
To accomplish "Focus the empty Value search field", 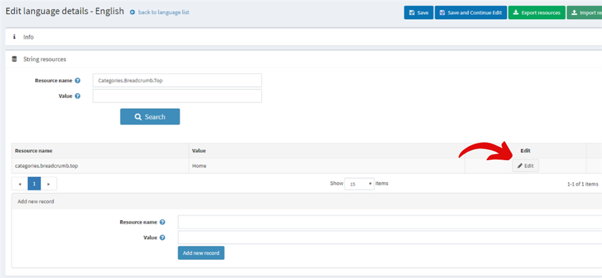I will pyautogui.click(x=177, y=96).
